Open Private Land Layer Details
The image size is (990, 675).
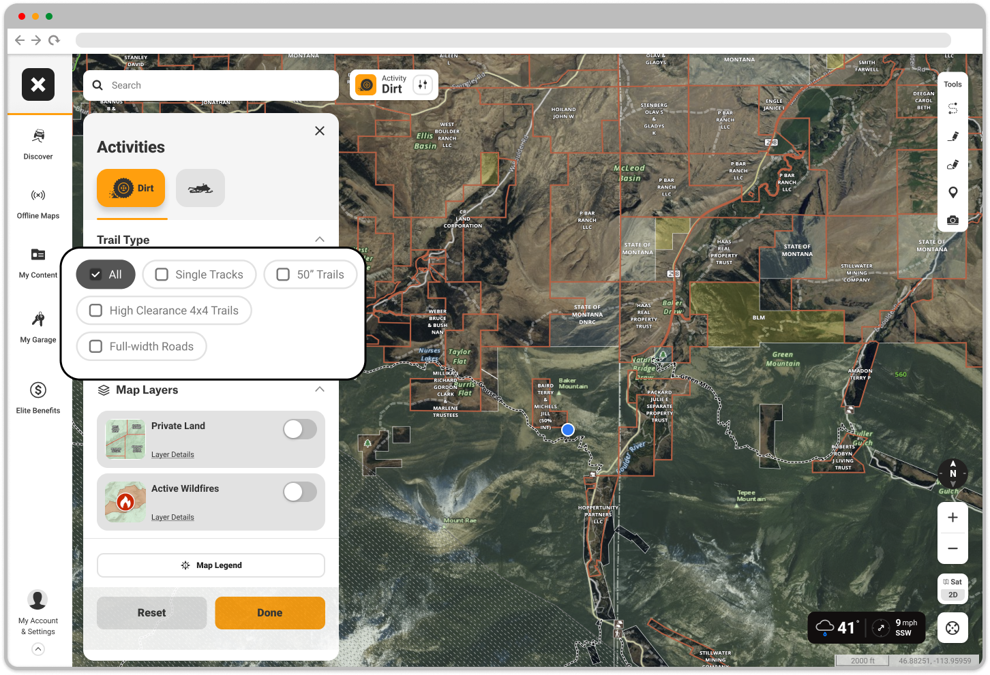pyautogui.click(x=172, y=454)
